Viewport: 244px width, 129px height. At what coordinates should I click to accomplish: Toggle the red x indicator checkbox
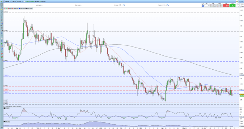coord(4,8)
